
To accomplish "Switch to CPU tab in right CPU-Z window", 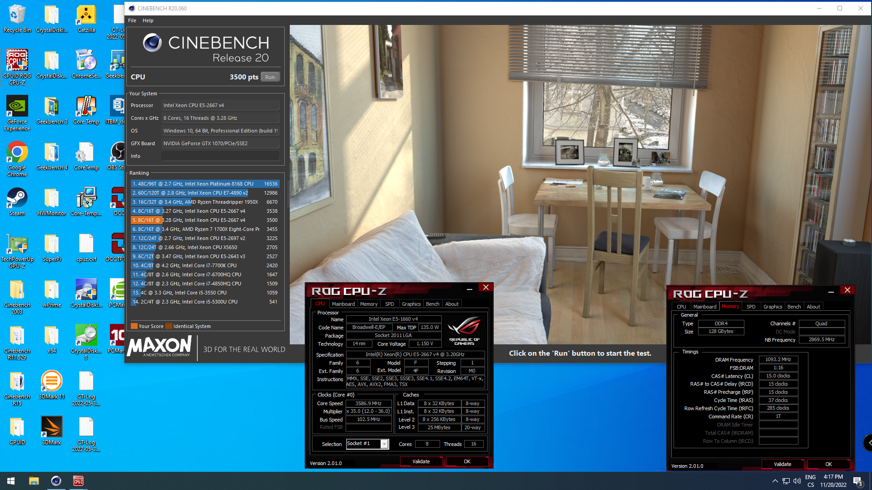I will pos(681,307).
